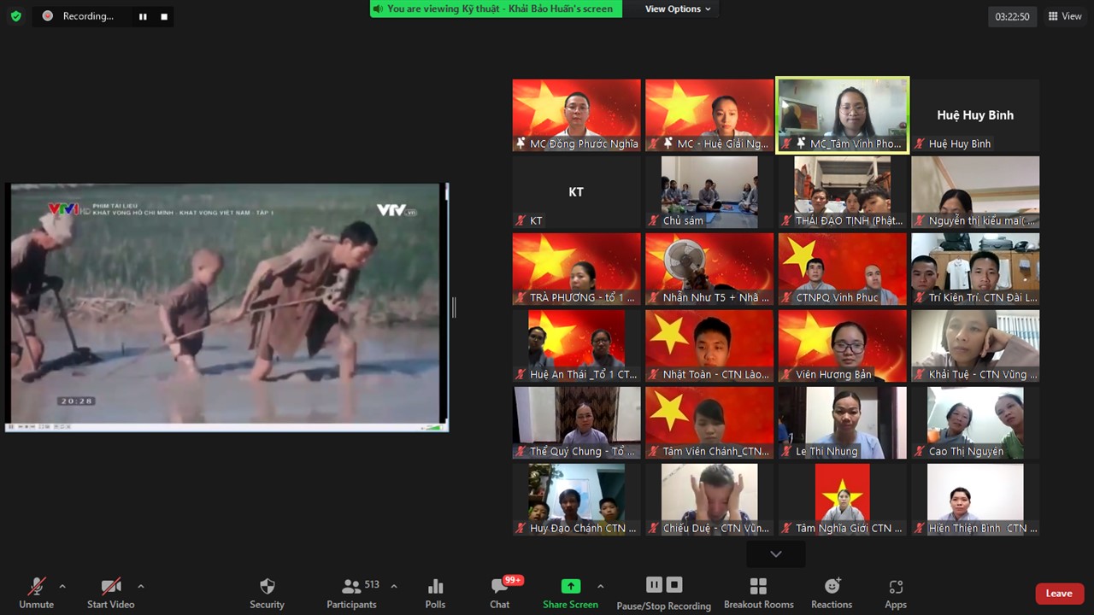Image resolution: width=1094 pixels, height=615 pixels.
Task: Click the muted mic icon beside Chiếu Duệ
Action: [654, 528]
